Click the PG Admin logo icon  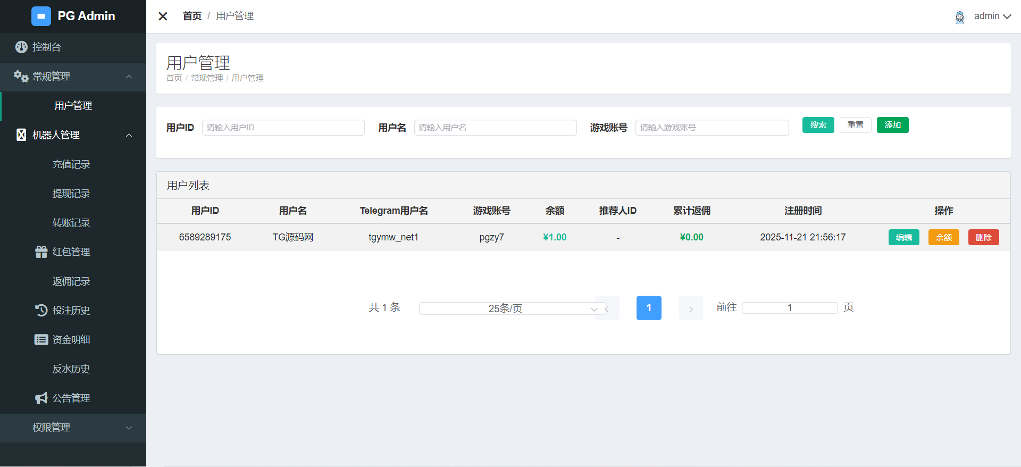click(41, 16)
